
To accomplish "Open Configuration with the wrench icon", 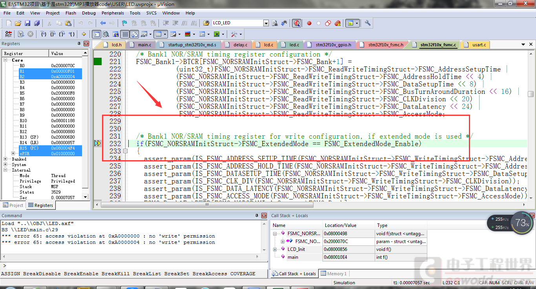I will [368, 23].
